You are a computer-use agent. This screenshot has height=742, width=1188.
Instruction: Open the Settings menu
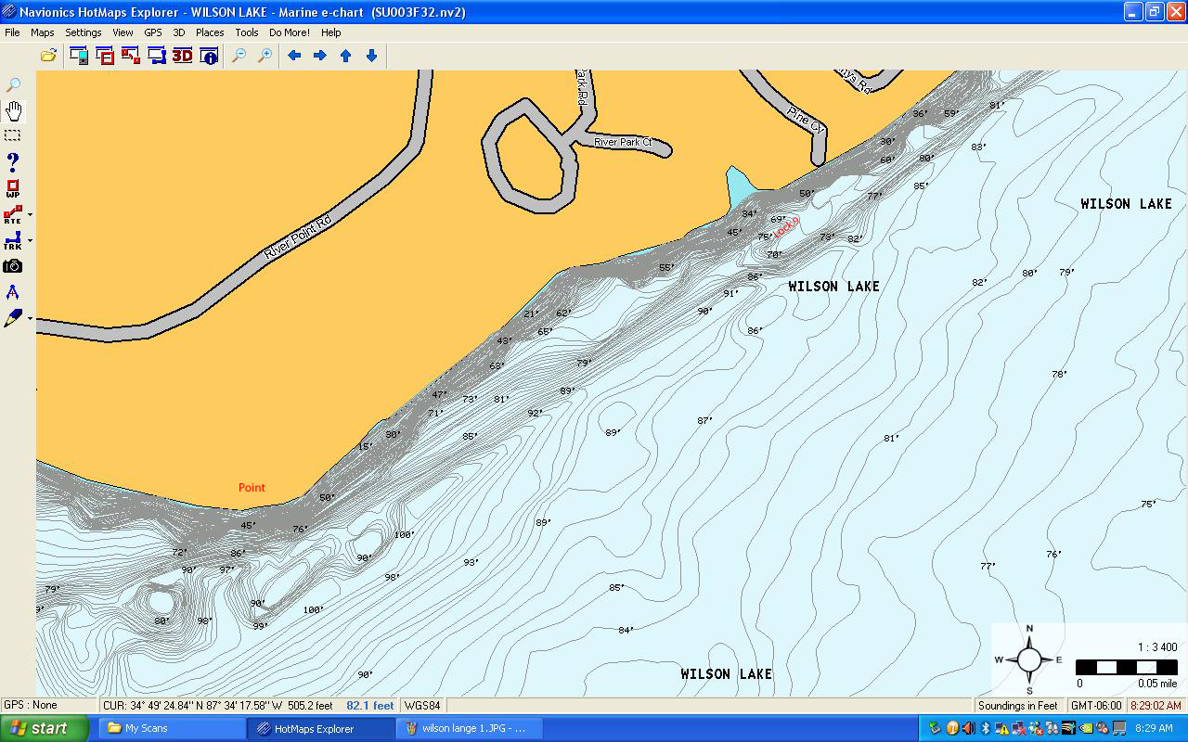[83, 32]
